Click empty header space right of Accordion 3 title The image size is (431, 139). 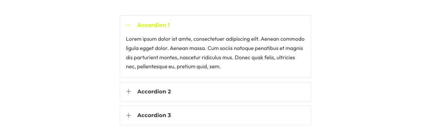pyautogui.click(x=239, y=115)
